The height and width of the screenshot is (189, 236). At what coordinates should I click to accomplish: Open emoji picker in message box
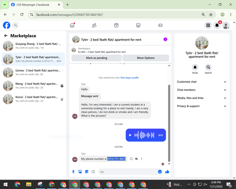160,172
